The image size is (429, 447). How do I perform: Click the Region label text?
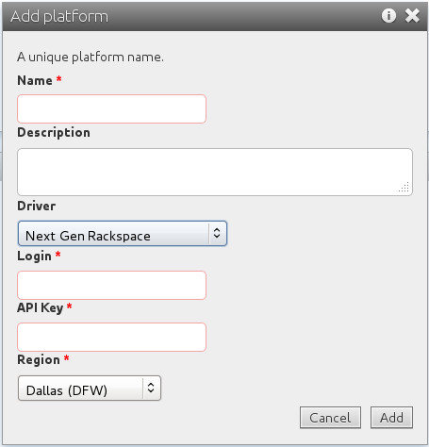(39, 360)
